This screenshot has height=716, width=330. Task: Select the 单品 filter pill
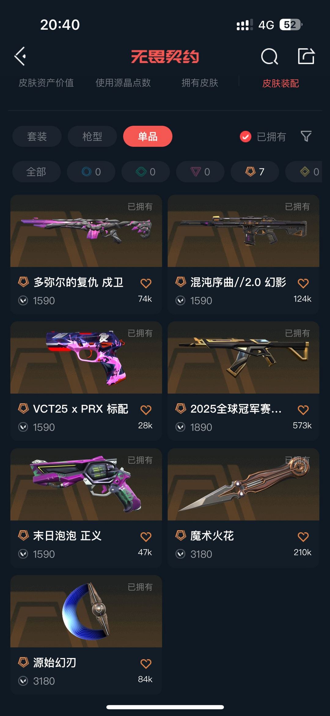coord(148,136)
